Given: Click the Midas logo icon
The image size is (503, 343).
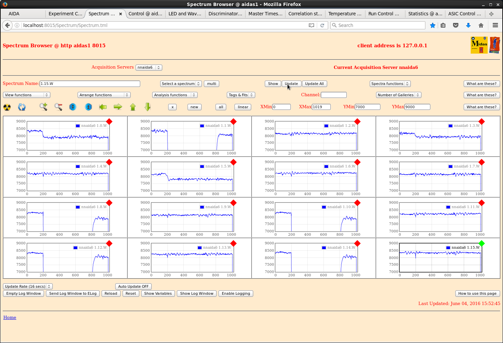Looking at the screenshot, I should 479,45.
